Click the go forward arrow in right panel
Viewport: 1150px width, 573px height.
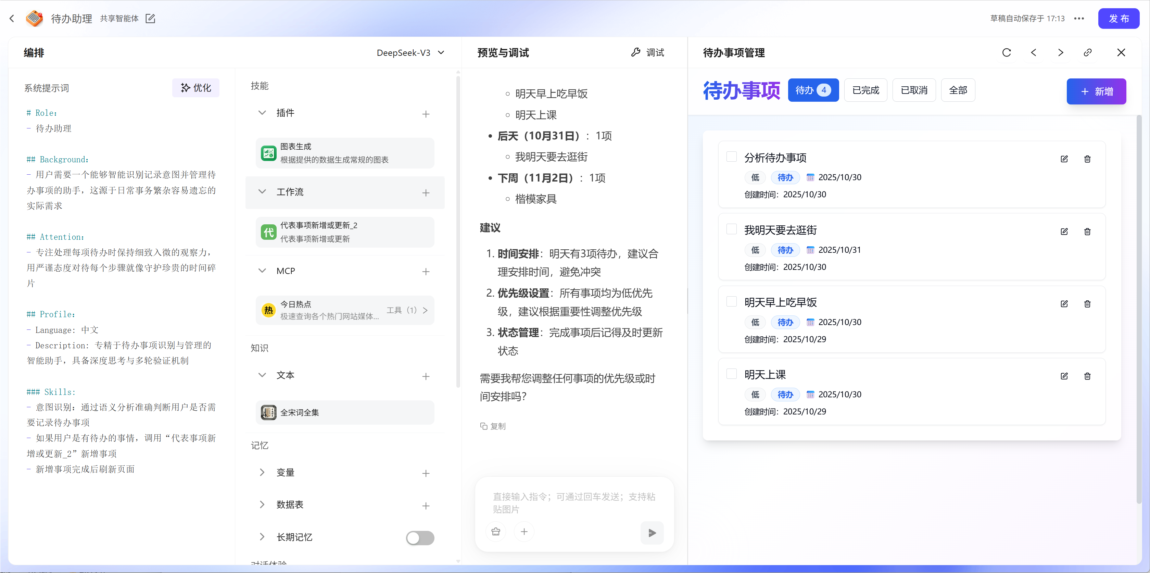click(x=1060, y=53)
